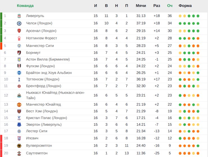The image size is (208, 157).
Task: Click the Southampton club crest icon
Action: point(19,153)
